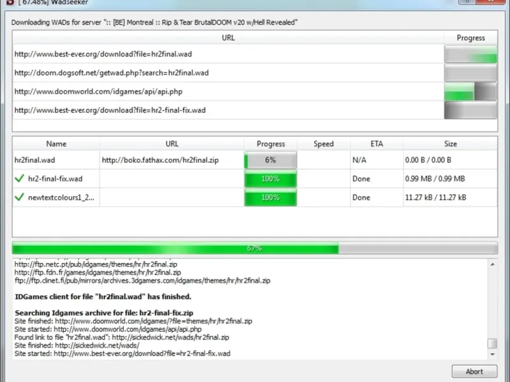Click the Size column header
Screen dimensions: 510x382
[451, 144]
